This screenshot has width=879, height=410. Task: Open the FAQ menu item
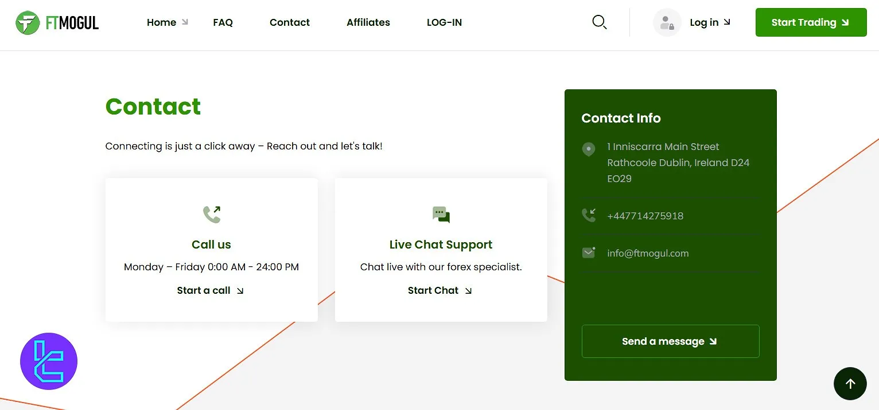(x=223, y=22)
